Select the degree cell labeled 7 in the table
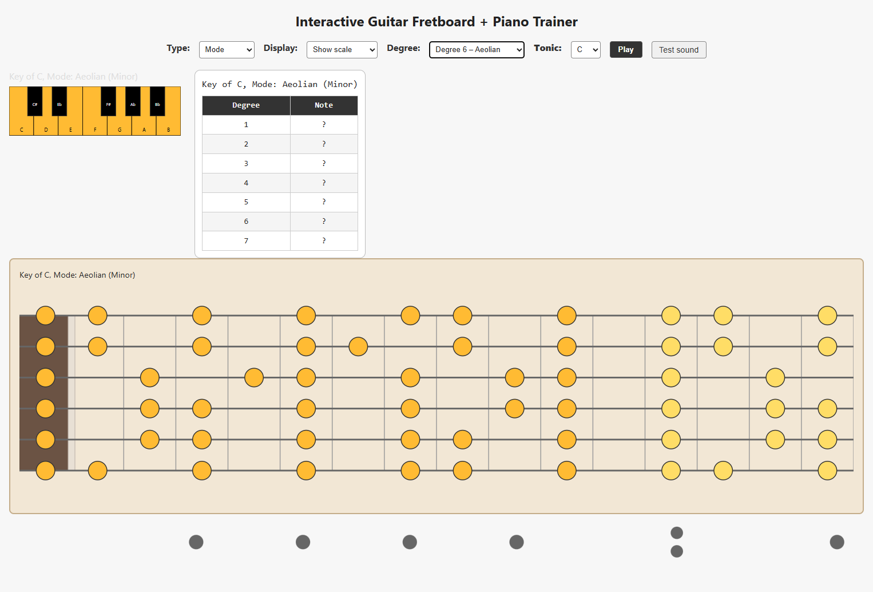The image size is (873, 592). point(246,241)
